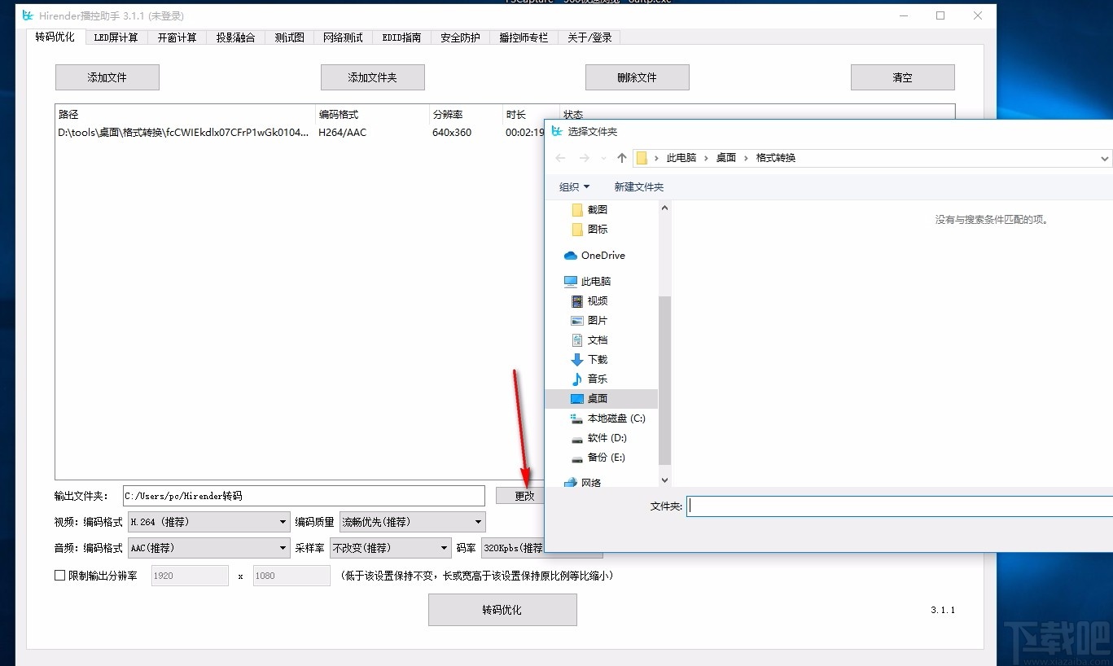The width and height of the screenshot is (1113, 666).
Task: Open the 安全防护 tab
Action: (x=459, y=37)
